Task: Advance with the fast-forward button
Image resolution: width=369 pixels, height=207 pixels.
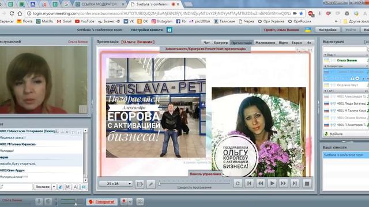Action: 283,183
